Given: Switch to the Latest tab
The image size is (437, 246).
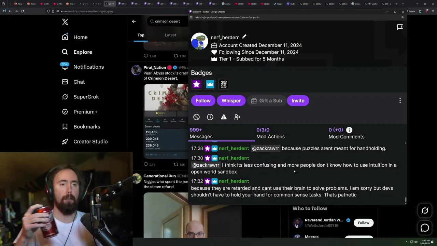Looking at the screenshot, I should click(170, 35).
